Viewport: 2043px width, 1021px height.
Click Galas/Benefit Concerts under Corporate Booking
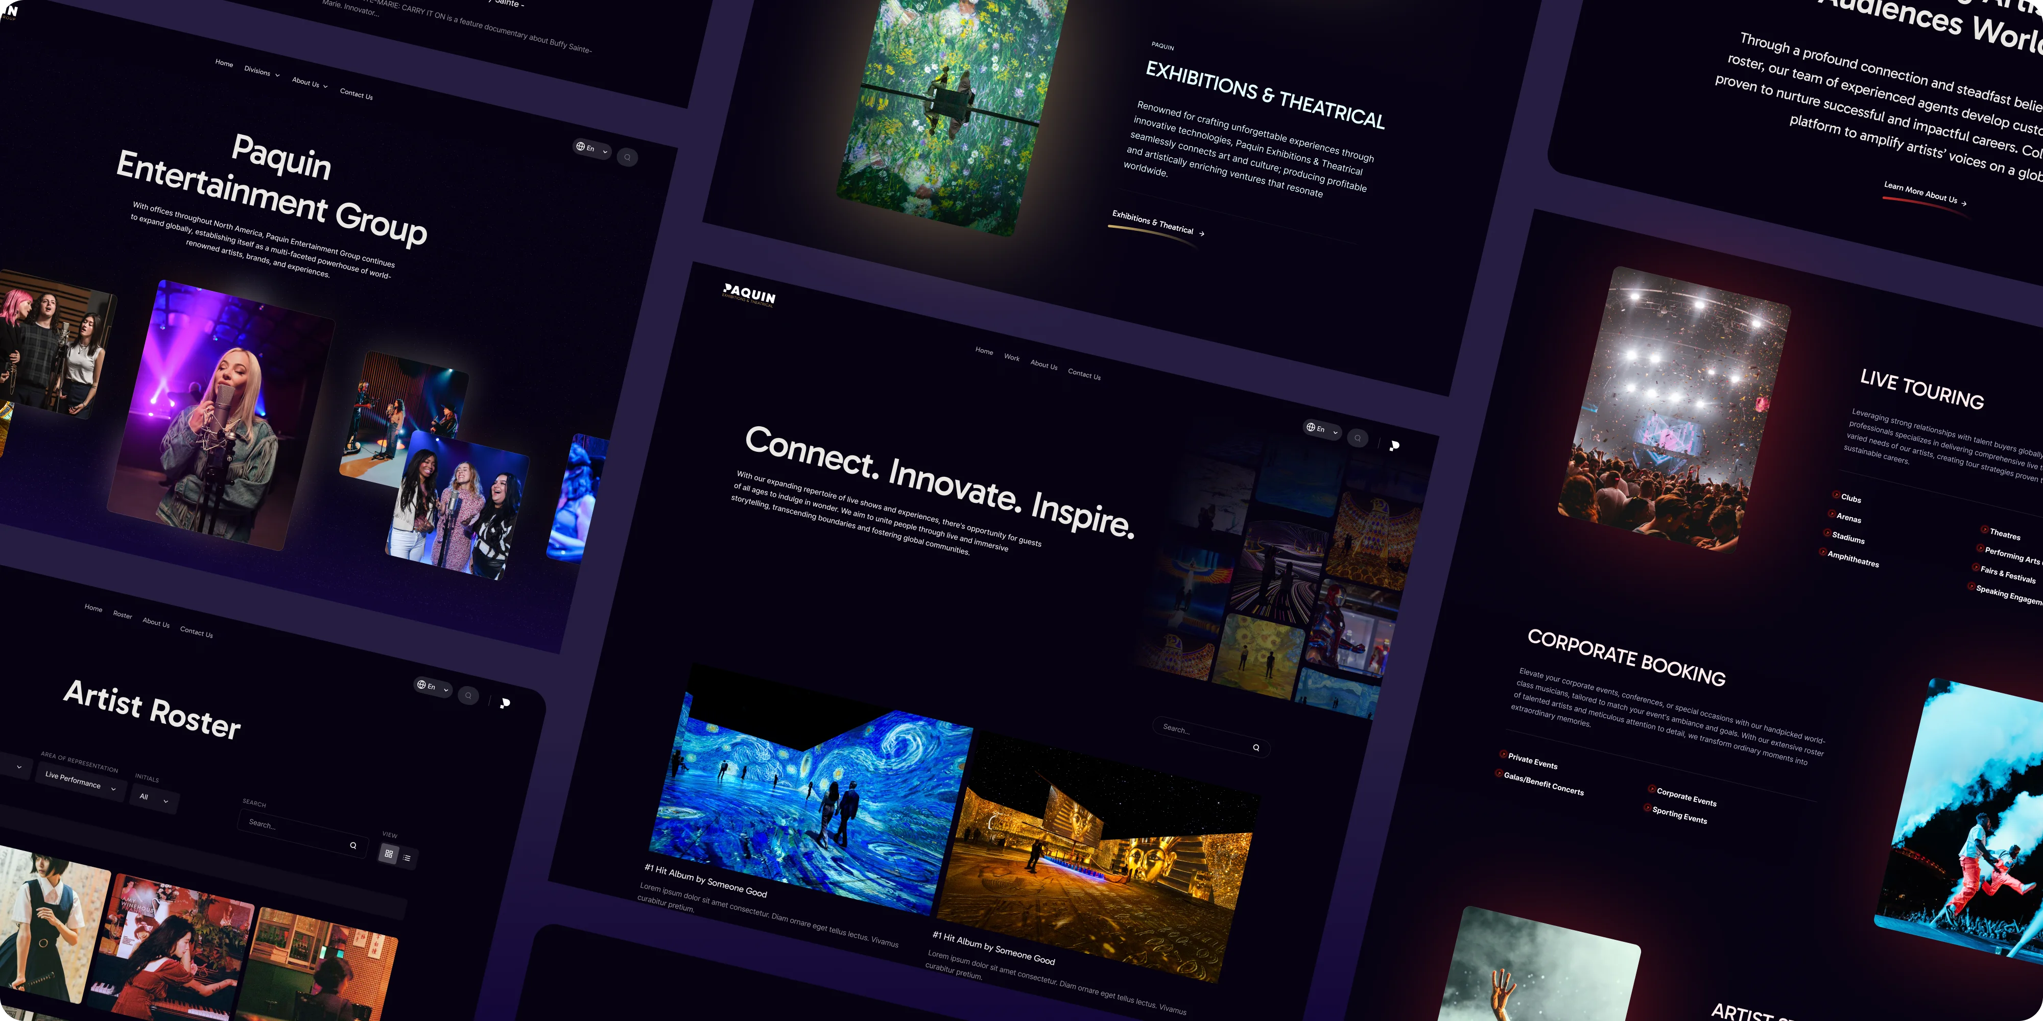click(x=1539, y=783)
